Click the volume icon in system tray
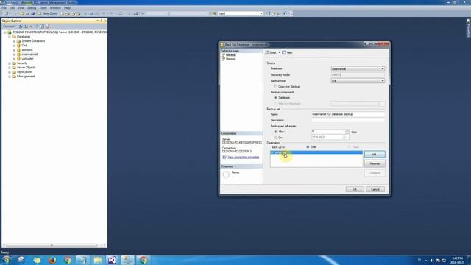Image resolution: width=471 pixels, height=265 pixels. click(x=432, y=261)
